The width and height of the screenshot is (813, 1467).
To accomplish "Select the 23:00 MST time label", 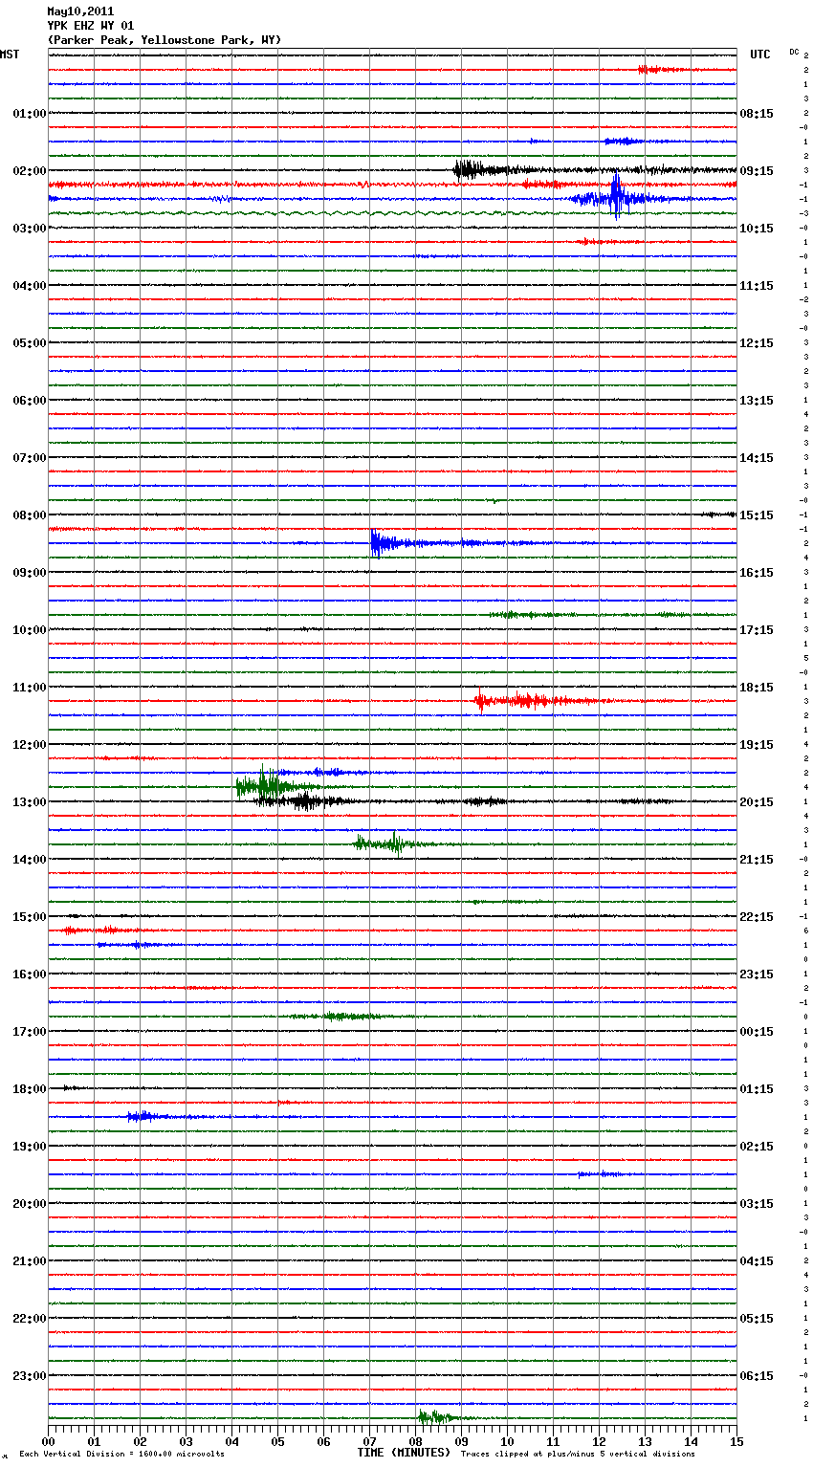I will 29,1376.
